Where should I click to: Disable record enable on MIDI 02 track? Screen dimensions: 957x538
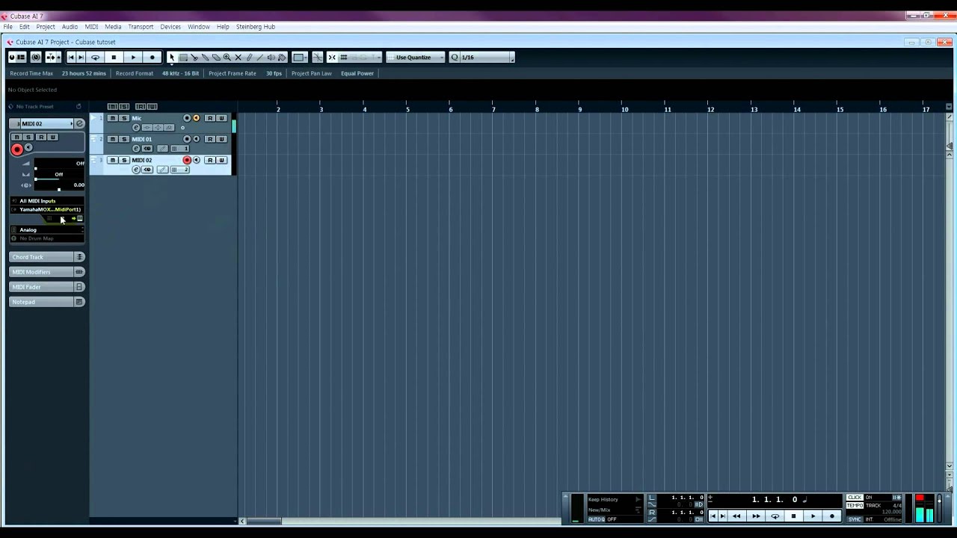tap(187, 160)
